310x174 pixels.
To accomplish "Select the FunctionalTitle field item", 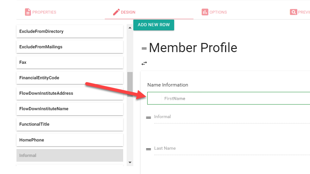I will [x=70, y=124].
